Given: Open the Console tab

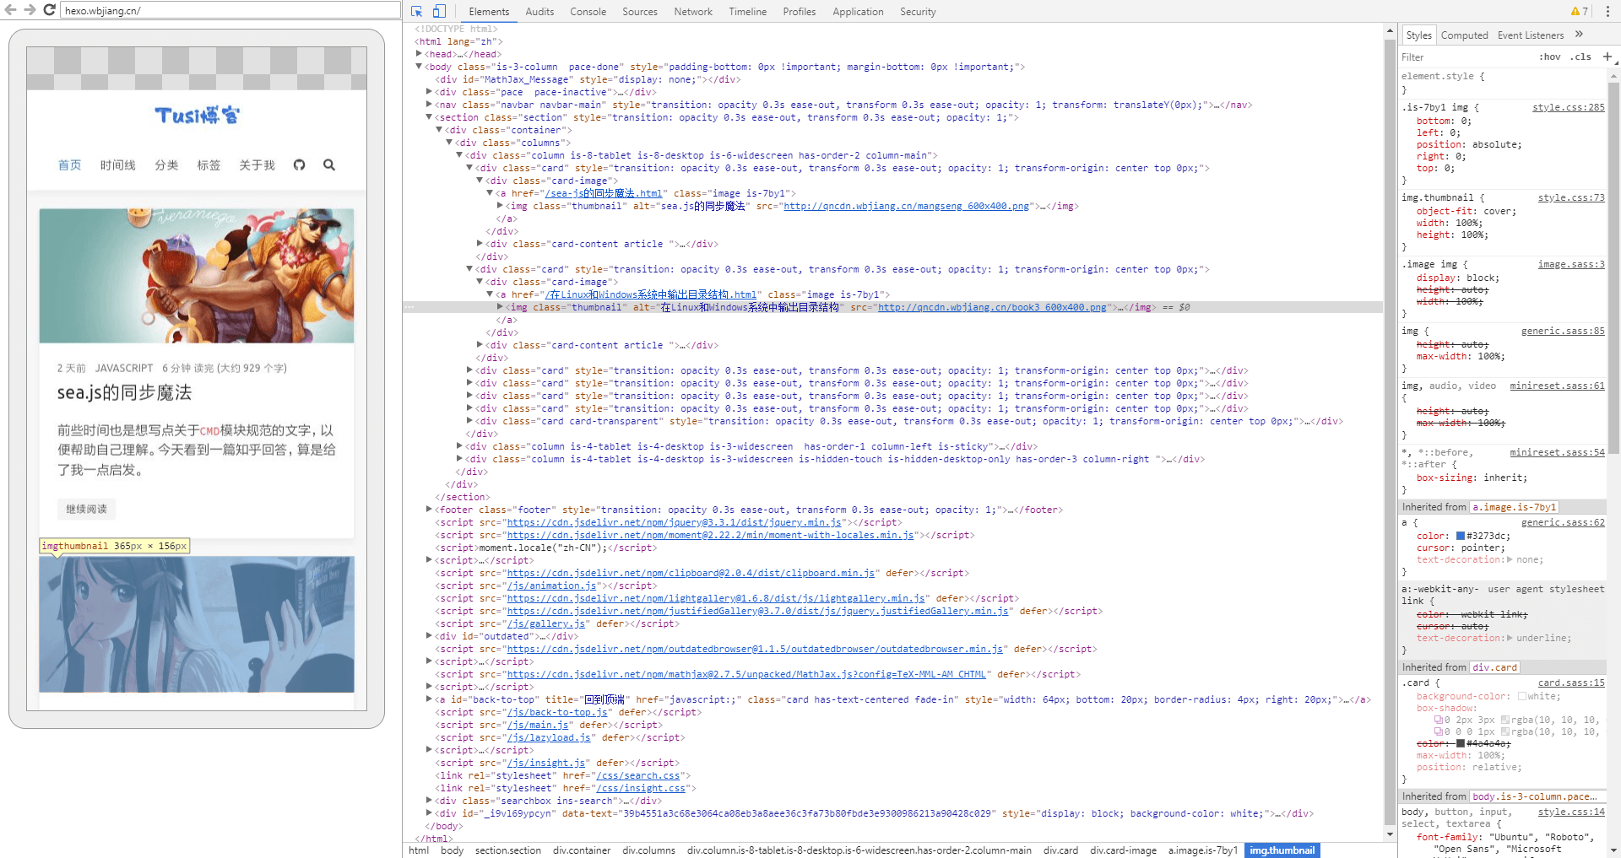Looking at the screenshot, I should [588, 12].
